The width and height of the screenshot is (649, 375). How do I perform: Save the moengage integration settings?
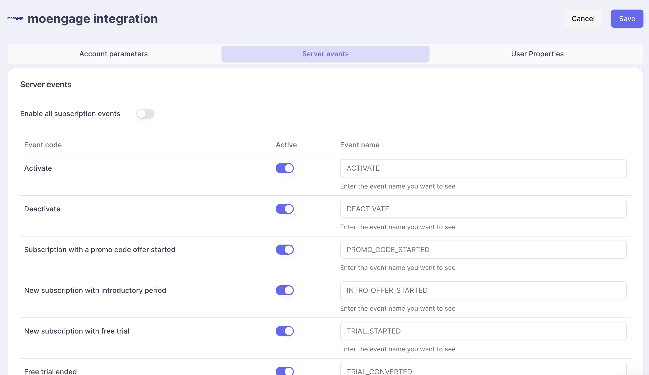tap(627, 19)
